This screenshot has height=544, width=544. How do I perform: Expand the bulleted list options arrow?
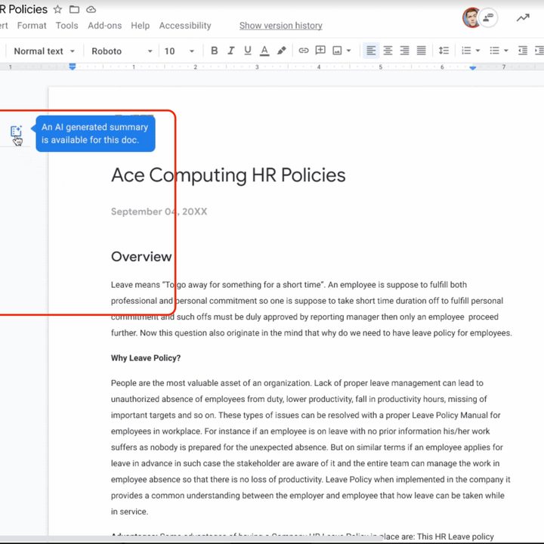tap(505, 51)
